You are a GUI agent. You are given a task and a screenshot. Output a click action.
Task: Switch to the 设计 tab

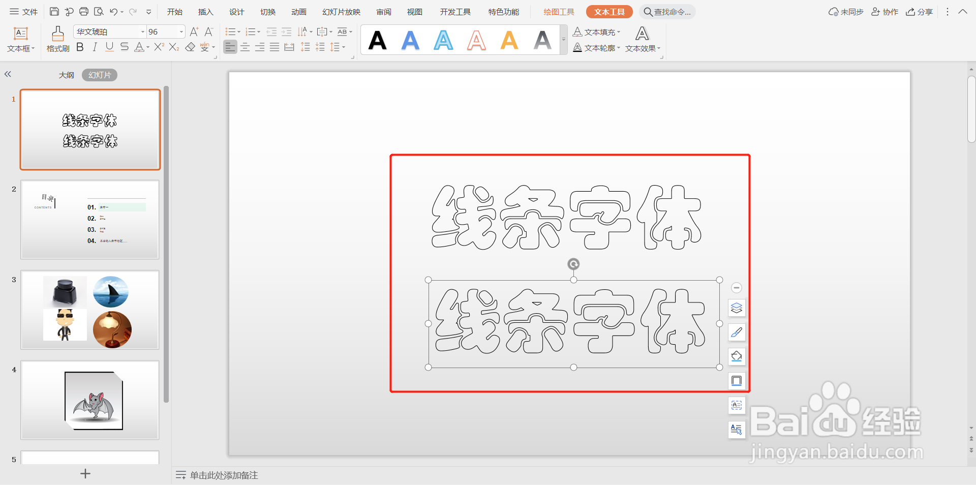236,12
